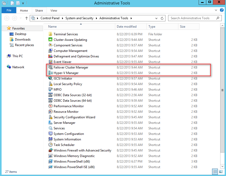Screen dimensions: 226x176
Task: Click the Windows PowerShell (x86) icon
Action: (50, 162)
